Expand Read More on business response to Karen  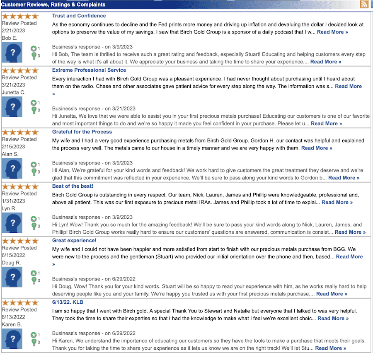331,348
